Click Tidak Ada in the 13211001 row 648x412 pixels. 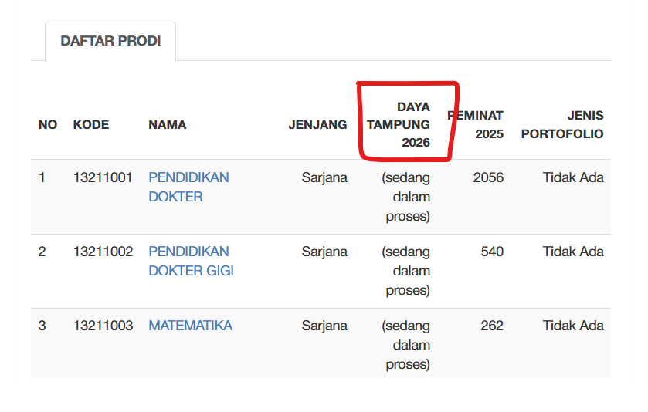click(573, 177)
